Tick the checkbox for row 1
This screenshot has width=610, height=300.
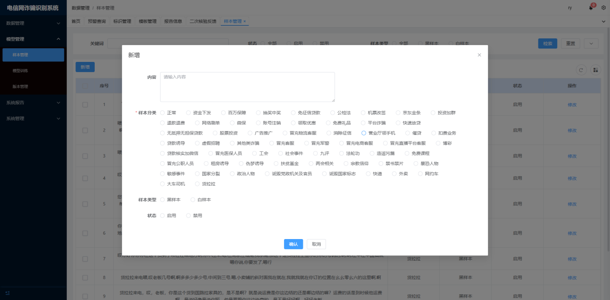85,105
